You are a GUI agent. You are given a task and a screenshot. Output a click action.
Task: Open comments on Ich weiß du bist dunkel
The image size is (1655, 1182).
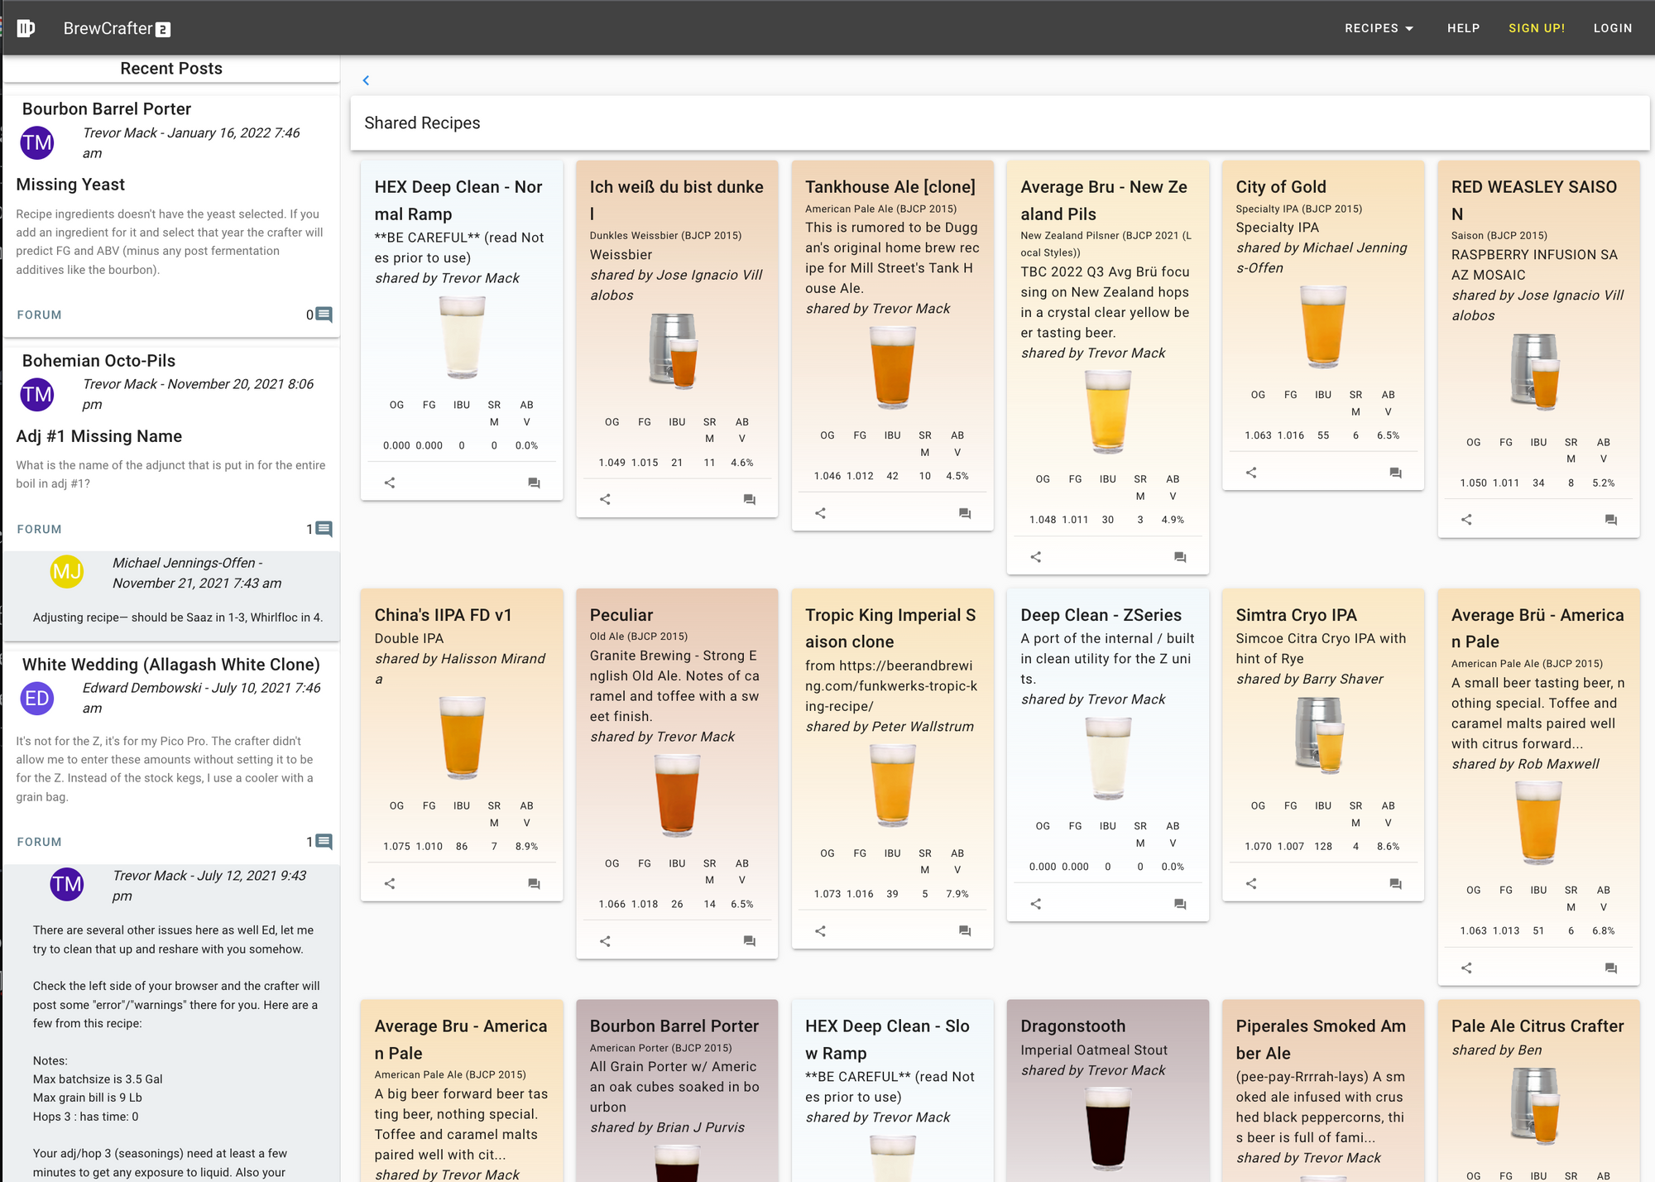[749, 499]
